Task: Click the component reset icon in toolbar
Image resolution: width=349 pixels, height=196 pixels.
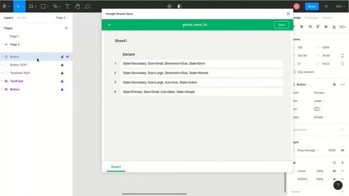Action: pos(170,7)
